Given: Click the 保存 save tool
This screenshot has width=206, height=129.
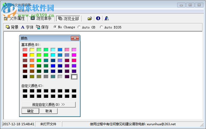Looking at the screenshot, I should click(x=42, y=27).
